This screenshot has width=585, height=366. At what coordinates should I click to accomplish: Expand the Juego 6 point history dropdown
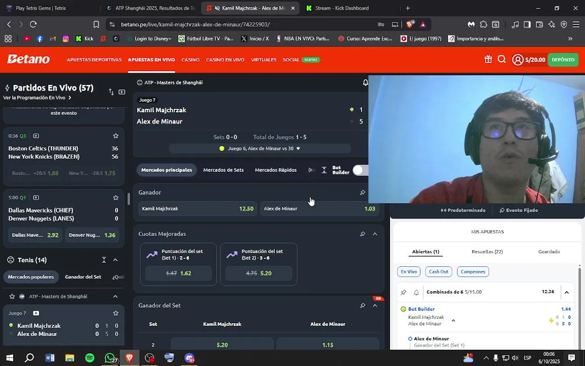[x=298, y=148]
